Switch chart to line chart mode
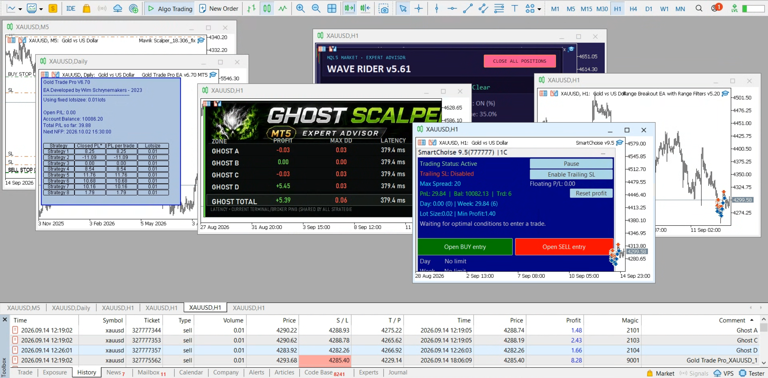Viewport: 768px width, 378px height. 283,8
